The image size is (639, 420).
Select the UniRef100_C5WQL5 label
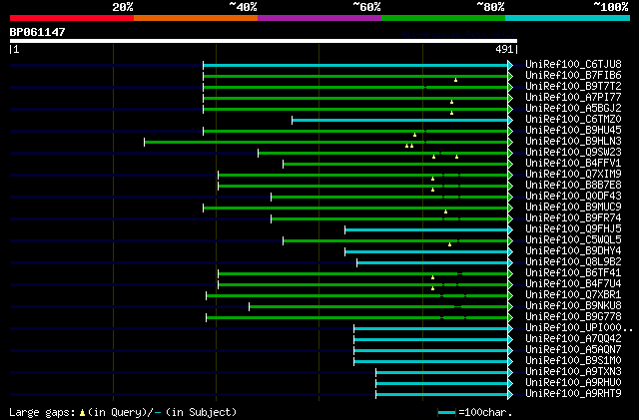573,240
